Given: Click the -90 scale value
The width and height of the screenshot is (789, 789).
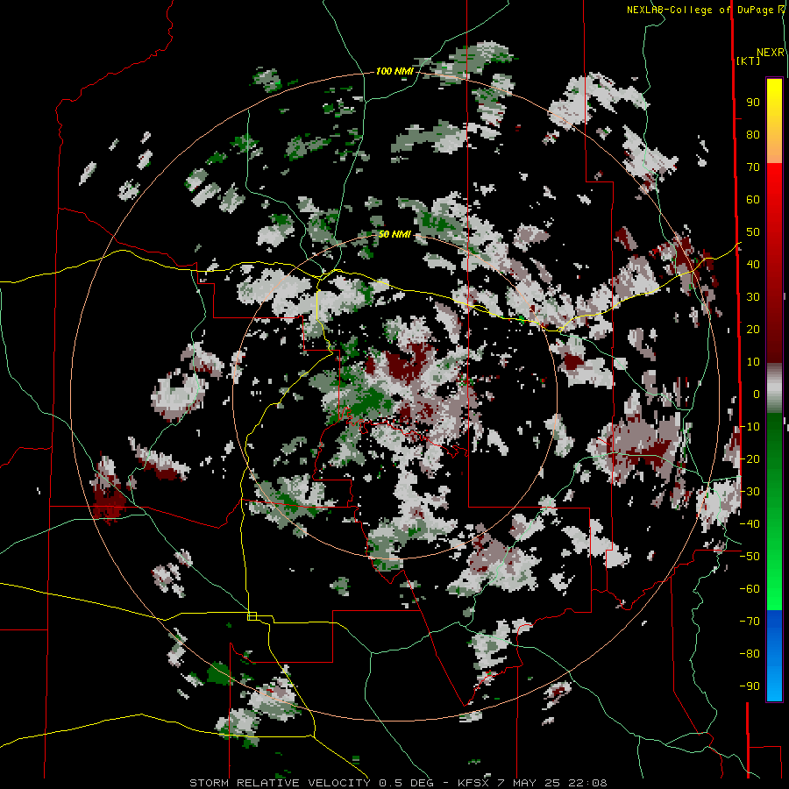Looking at the screenshot, I should click(x=750, y=686).
